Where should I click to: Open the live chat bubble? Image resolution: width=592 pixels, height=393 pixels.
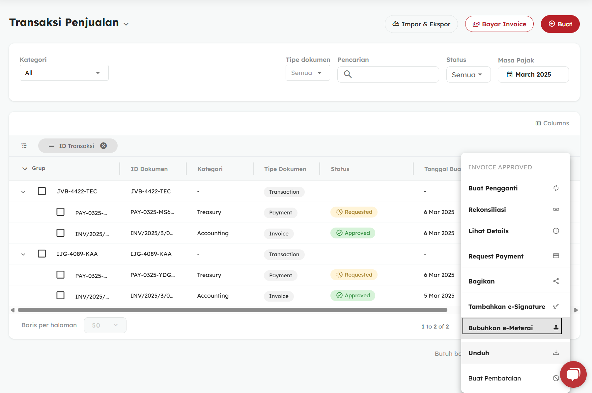click(573, 374)
